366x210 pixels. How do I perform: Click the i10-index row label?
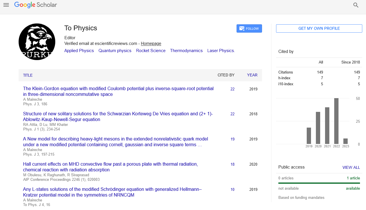click(x=286, y=84)
